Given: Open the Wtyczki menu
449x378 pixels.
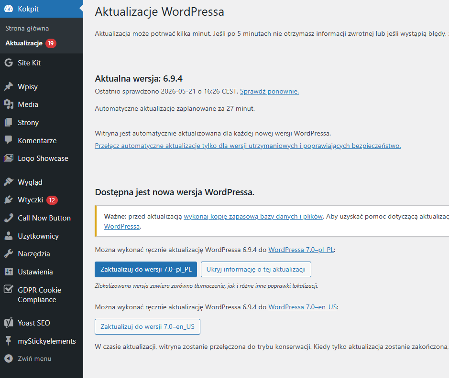Looking at the screenshot, I should 42,200.
